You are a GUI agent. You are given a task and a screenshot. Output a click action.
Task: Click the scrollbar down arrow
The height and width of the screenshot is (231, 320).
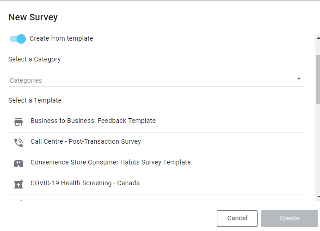(x=318, y=197)
